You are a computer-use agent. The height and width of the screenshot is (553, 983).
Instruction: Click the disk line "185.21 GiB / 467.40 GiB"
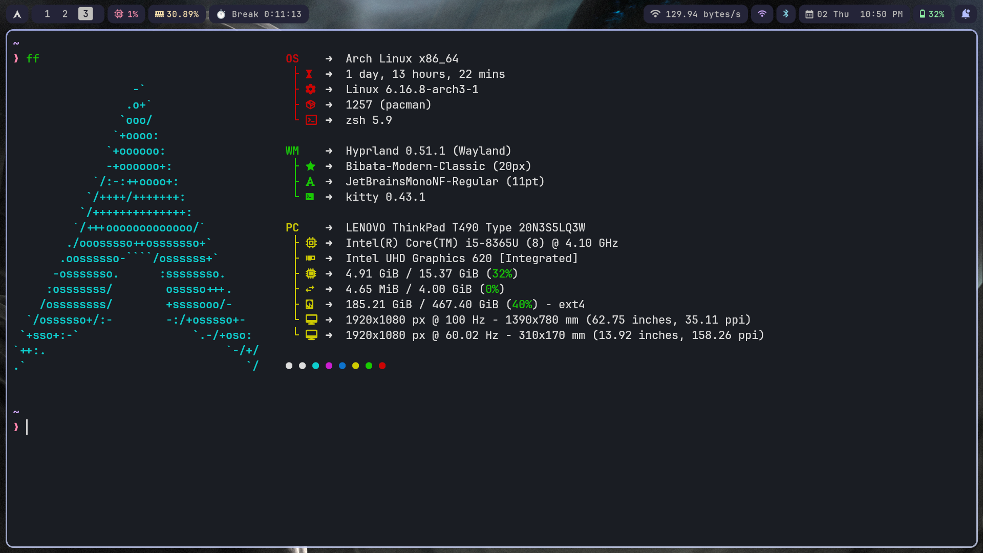click(x=422, y=305)
